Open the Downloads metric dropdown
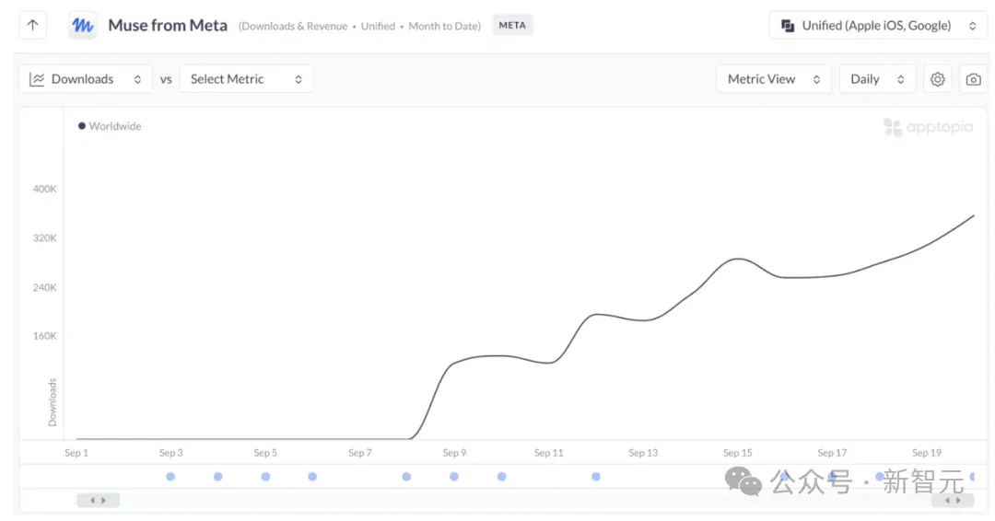Viewport: 995px width, 521px height. pos(86,79)
